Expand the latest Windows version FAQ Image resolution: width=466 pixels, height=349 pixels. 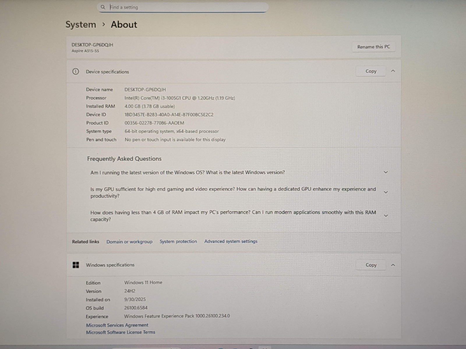[x=386, y=172]
